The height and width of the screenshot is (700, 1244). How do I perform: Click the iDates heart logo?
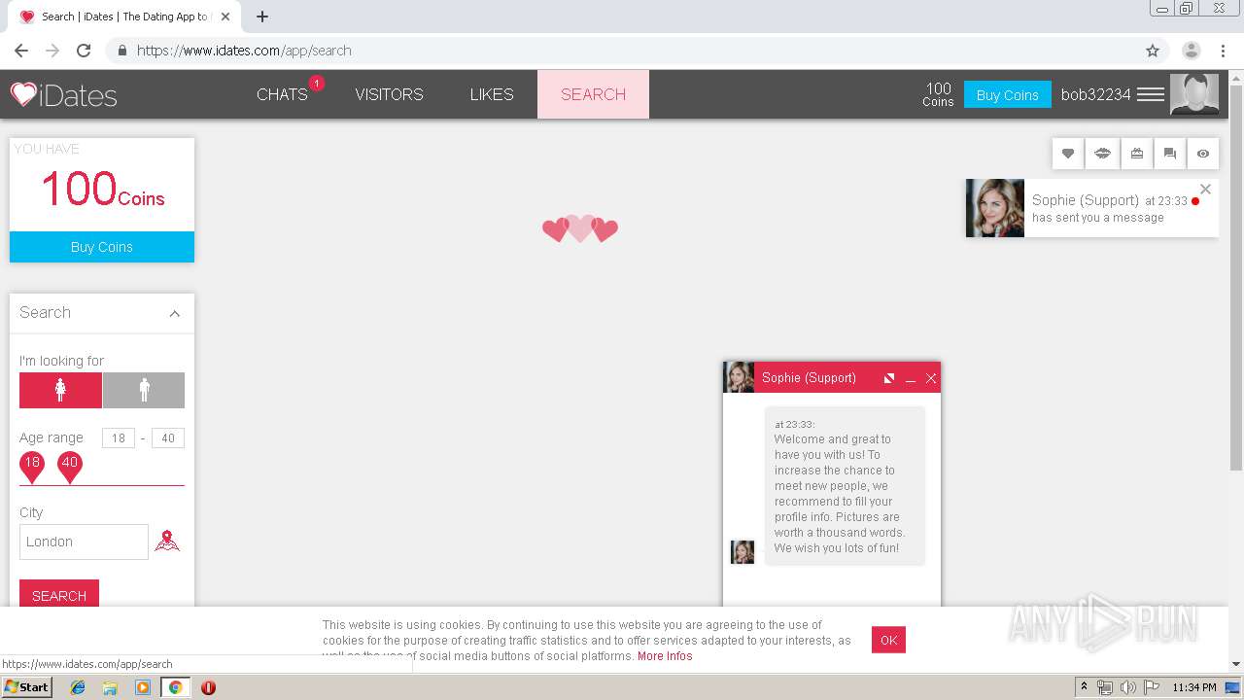(x=63, y=94)
